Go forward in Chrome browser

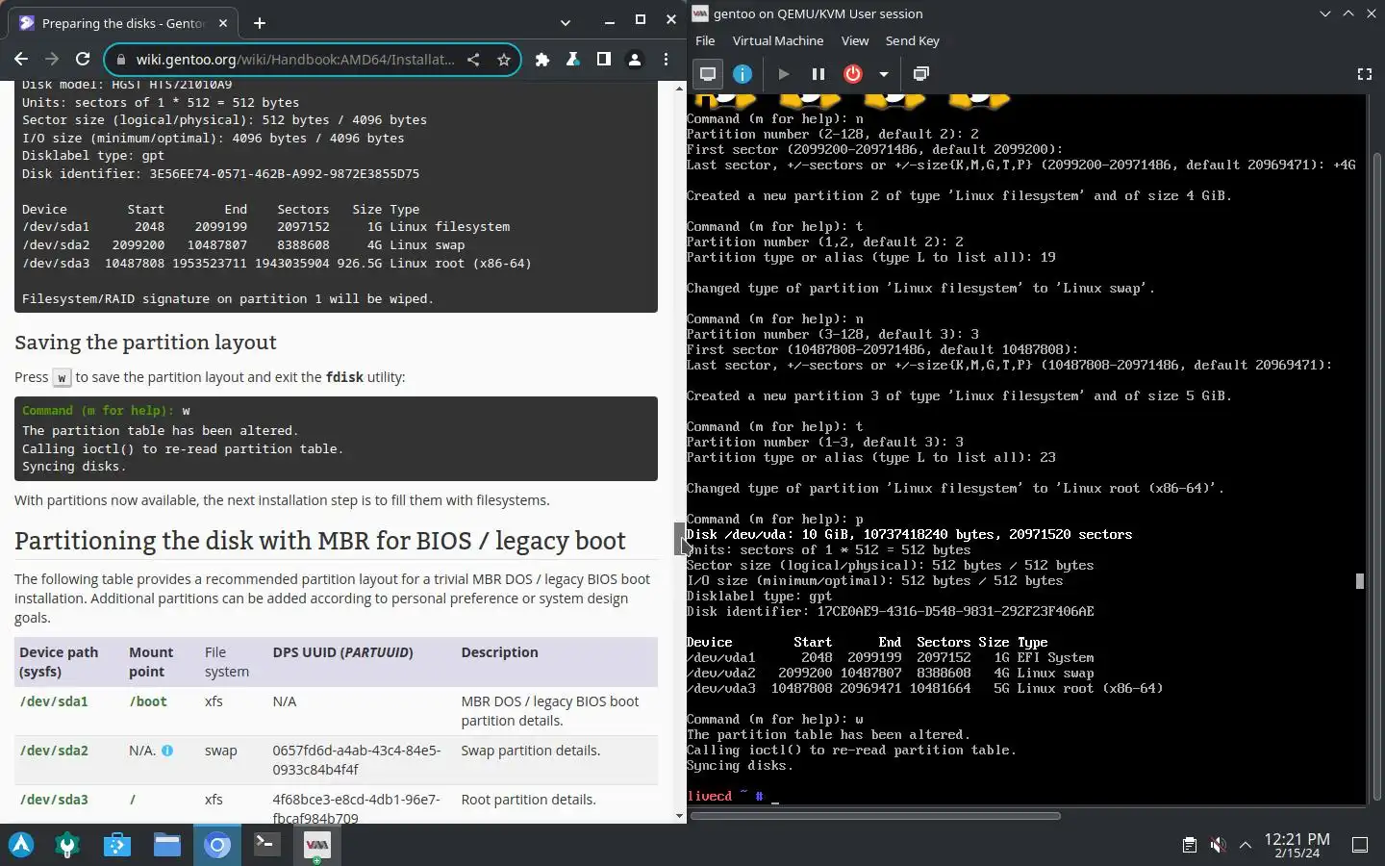52,60
